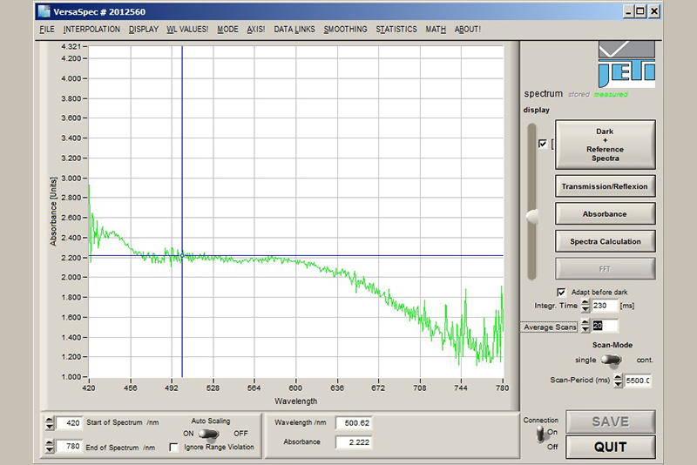The height and width of the screenshot is (465, 697).
Task: Click the 'Wavelength' x-axis label
Action: pyautogui.click(x=295, y=401)
